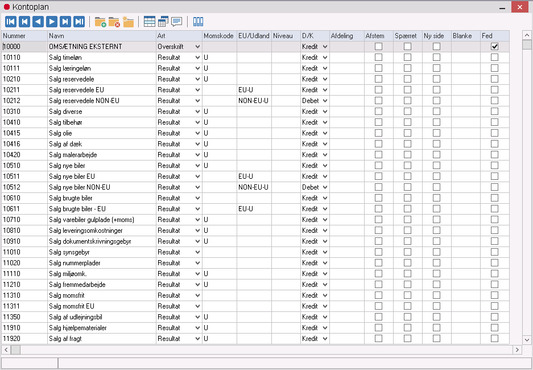This screenshot has width=533, height=370.
Task: Click the binders icon in toolbar
Action: click(x=198, y=22)
